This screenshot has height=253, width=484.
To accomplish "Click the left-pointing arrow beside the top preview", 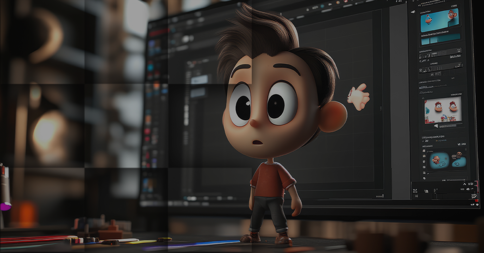I will pyautogui.click(x=413, y=12).
